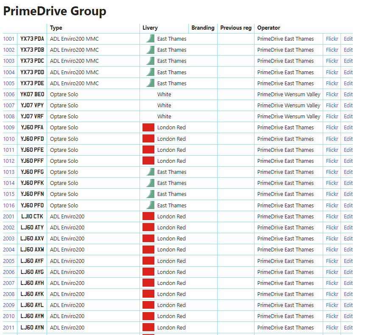366x335 pixels.
Task: Click London Red swatch for YJ60 PFA
Action: tap(148, 128)
